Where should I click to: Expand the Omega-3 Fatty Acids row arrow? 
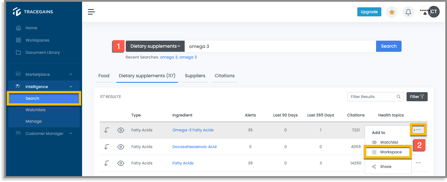pos(107,130)
